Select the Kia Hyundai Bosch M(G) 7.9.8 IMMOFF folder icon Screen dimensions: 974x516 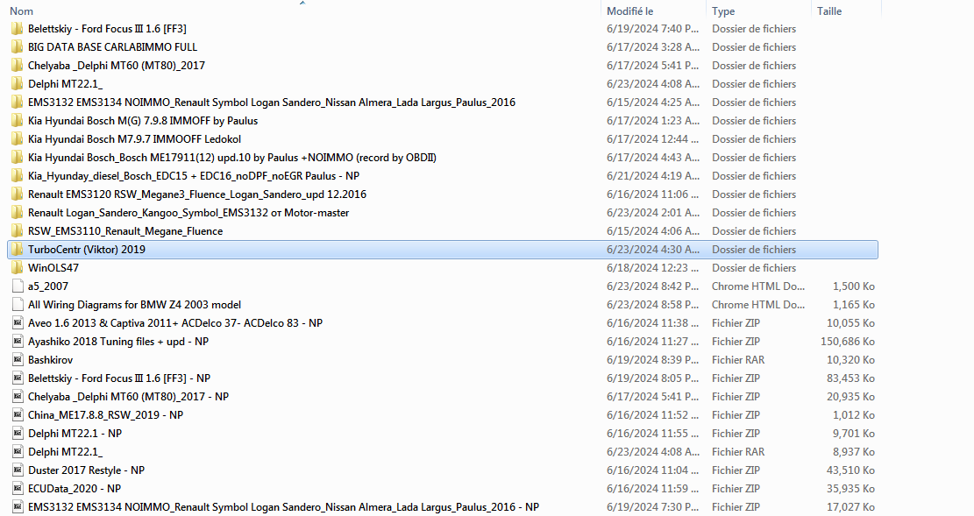click(18, 121)
